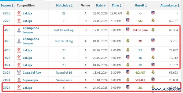Open the last 16 1st leg matchday
183x93 pixels.
[x=64, y=41]
